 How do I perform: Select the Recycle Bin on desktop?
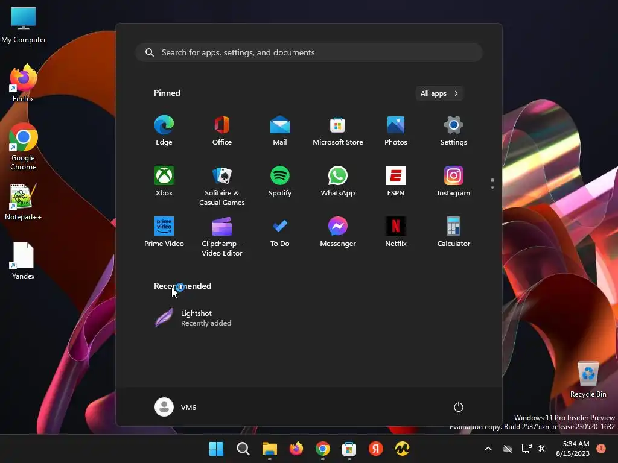point(588,380)
